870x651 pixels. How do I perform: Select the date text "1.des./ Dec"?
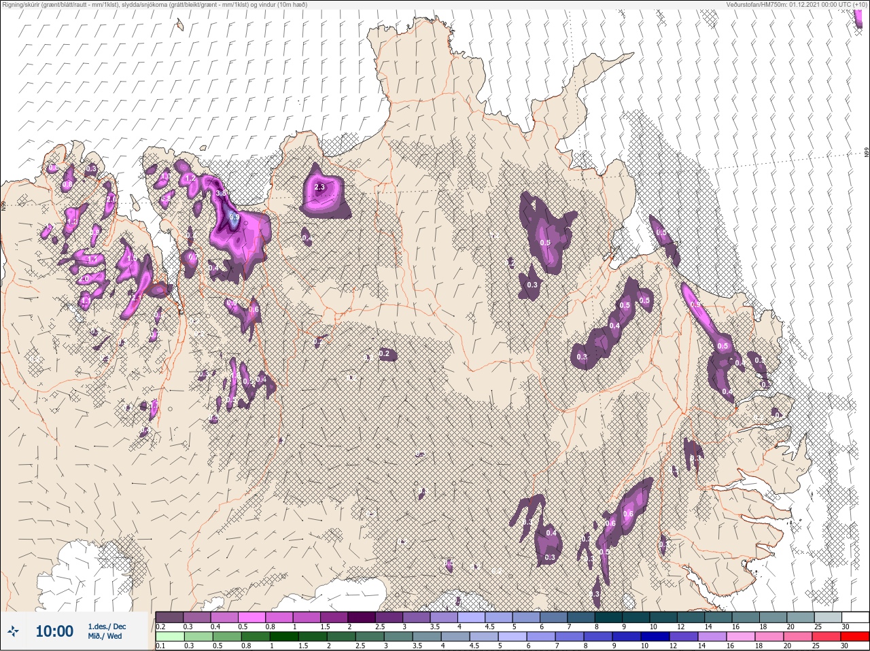click(107, 626)
